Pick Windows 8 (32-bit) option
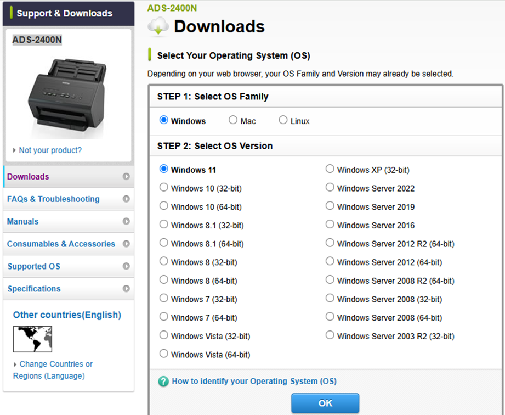 163,261
